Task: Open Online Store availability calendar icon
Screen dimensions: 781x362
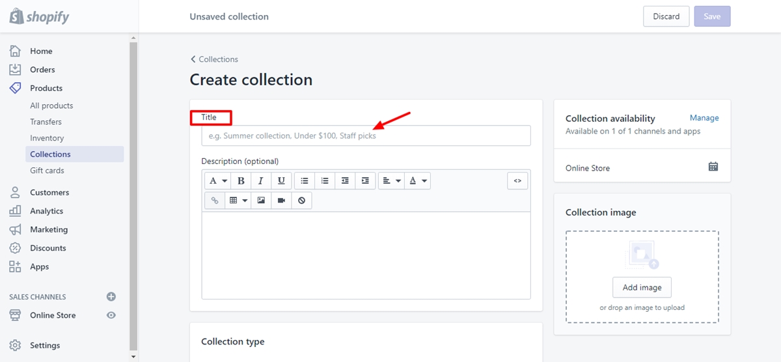Action: coord(713,167)
